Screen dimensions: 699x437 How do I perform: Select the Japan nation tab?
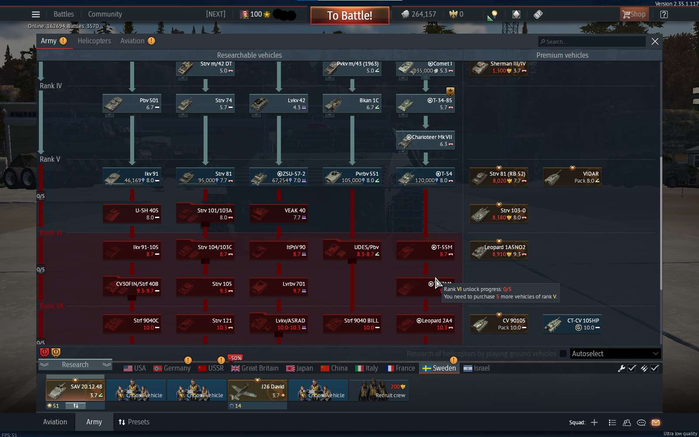tap(299, 368)
